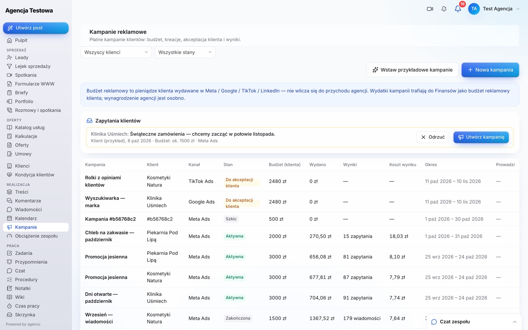528x330 pixels.
Task: Click Wstaw przykładowe kampanie button
Action: 412,70
